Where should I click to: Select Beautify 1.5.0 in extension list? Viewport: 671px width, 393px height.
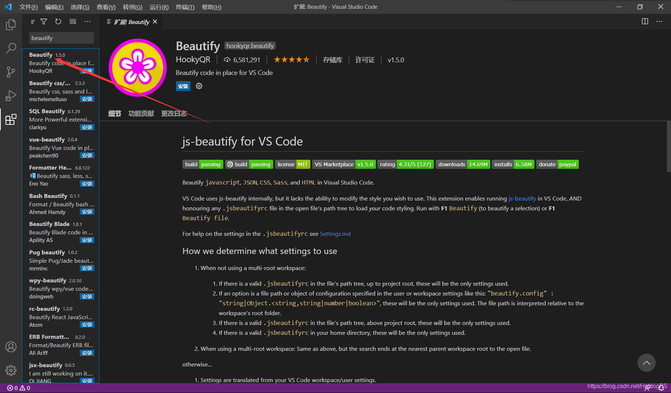(x=61, y=63)
